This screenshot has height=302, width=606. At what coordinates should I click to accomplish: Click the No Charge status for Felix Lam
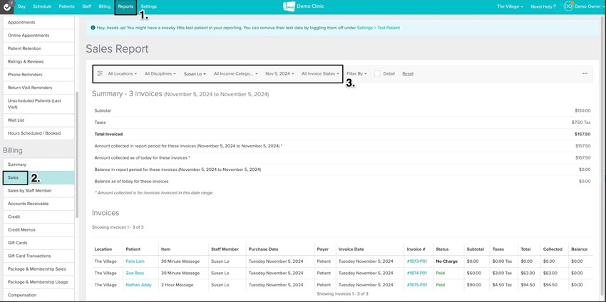point(446,261)
